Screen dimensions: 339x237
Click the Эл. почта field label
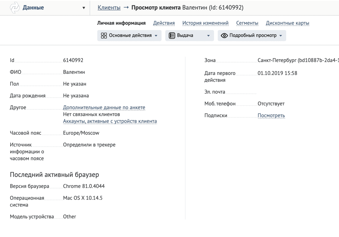tap(215, 92)
